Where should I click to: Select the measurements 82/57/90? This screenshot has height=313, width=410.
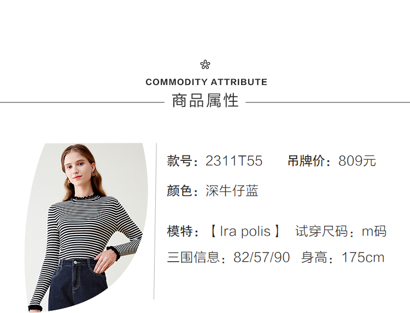pyautogui.click(x=261, y=257)
